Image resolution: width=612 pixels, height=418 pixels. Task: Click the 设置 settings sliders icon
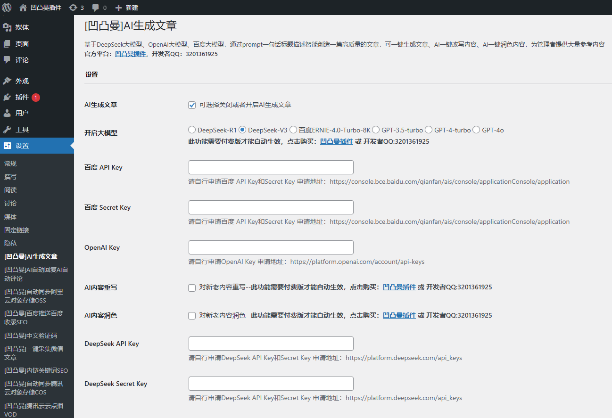pos(7,146)
